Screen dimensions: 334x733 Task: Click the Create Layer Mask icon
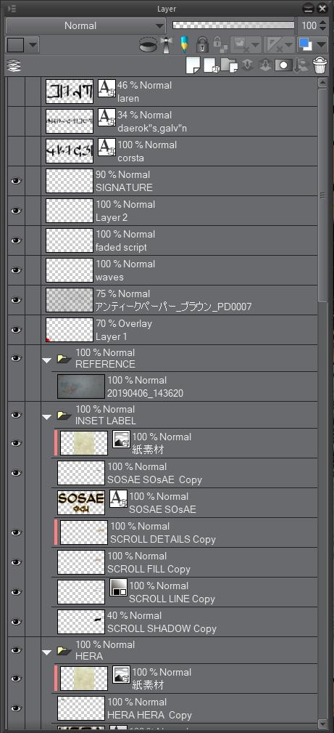(283, 65)
